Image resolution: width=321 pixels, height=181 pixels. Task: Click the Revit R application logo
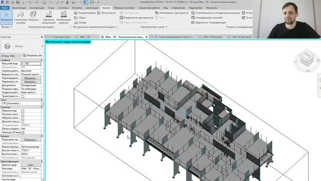[2, 2]
